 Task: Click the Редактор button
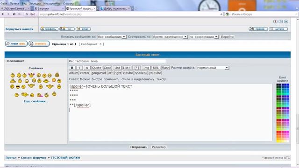point(159,147)
